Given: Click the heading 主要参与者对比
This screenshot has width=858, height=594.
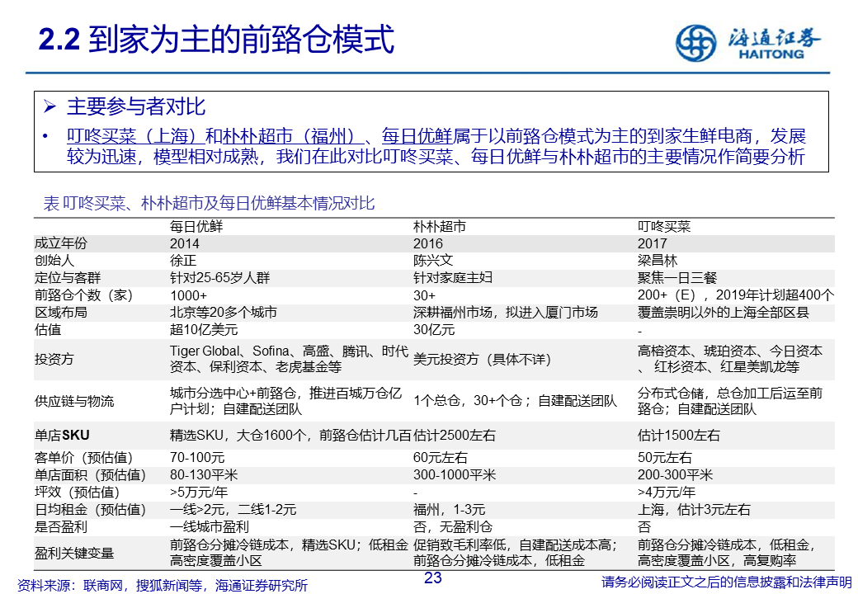Looking at the screenshot, I should click(135, 106).
